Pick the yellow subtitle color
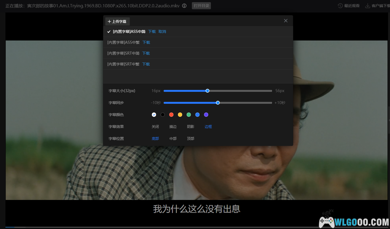The height and width of the screenshot is (229, 390). click(180, 115)
